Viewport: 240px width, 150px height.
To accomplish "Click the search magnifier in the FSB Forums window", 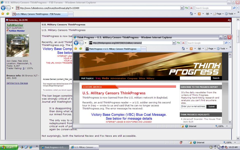I will point(234,8).
